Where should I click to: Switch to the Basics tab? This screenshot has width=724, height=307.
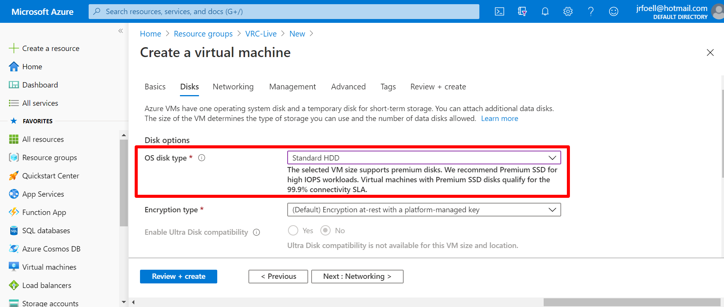[155, 87]
